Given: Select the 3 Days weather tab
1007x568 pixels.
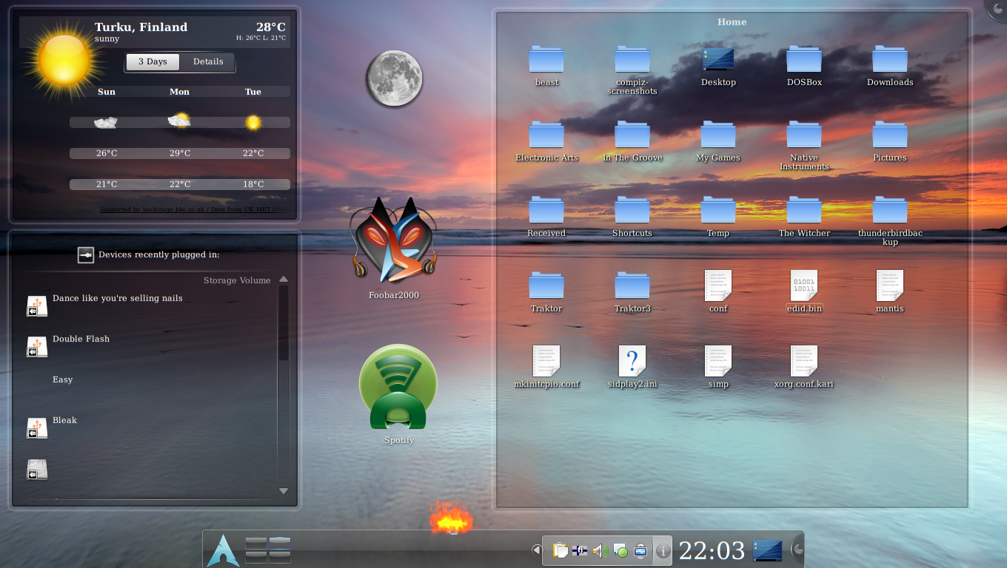Looking at the screenshot, I should point(153,62).
